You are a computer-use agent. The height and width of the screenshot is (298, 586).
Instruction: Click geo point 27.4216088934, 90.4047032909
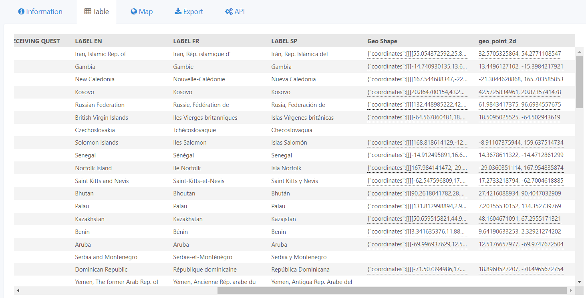point(520,193)
